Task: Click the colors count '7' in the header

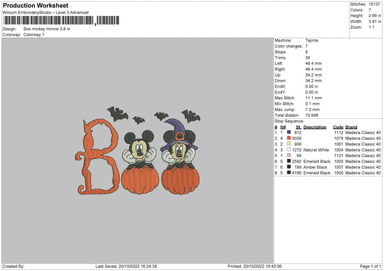Action: [x=370, y=10]
